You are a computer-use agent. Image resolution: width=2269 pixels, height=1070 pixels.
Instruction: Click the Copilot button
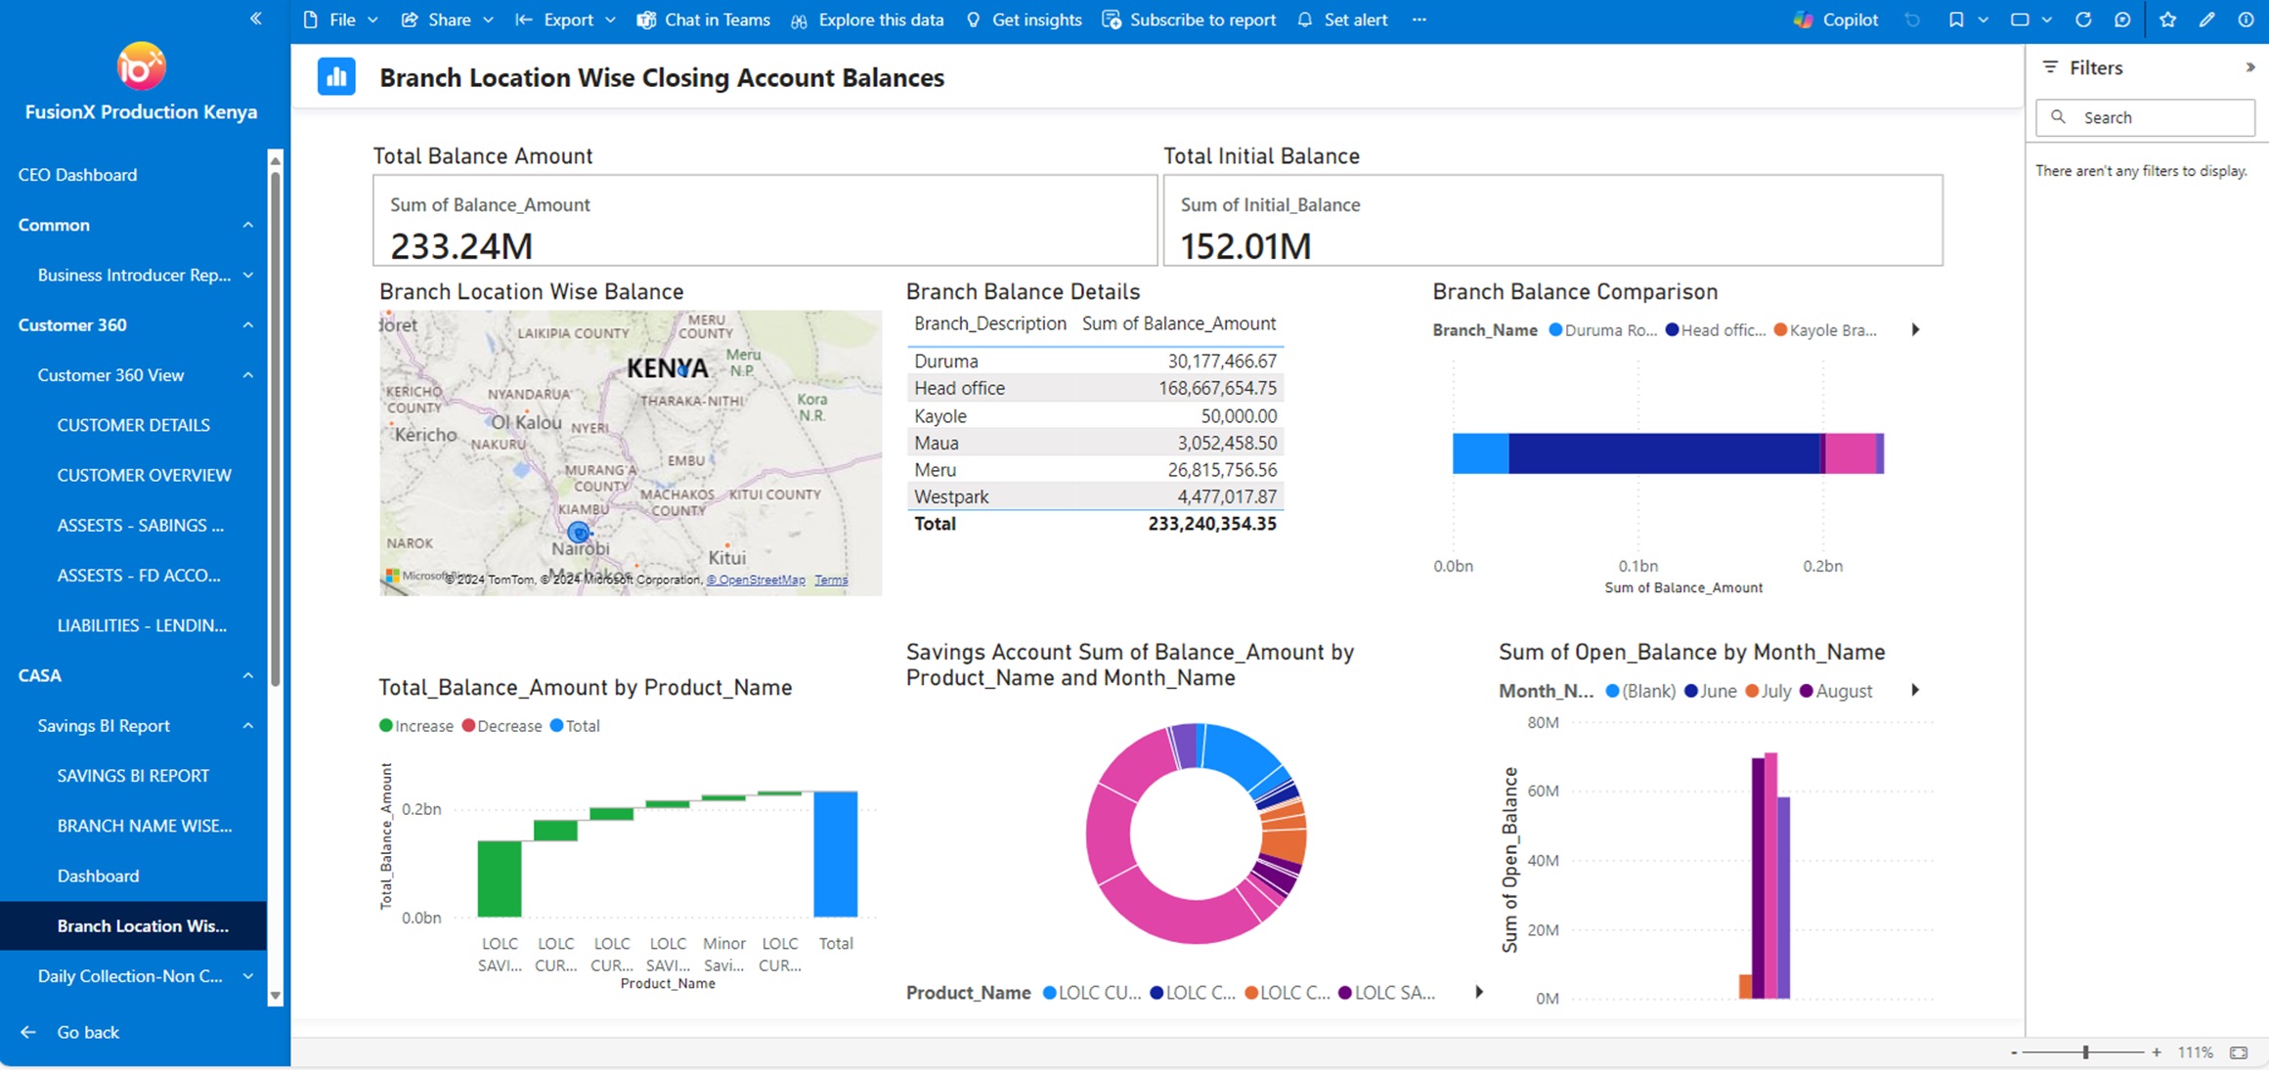pos(1836,20)
